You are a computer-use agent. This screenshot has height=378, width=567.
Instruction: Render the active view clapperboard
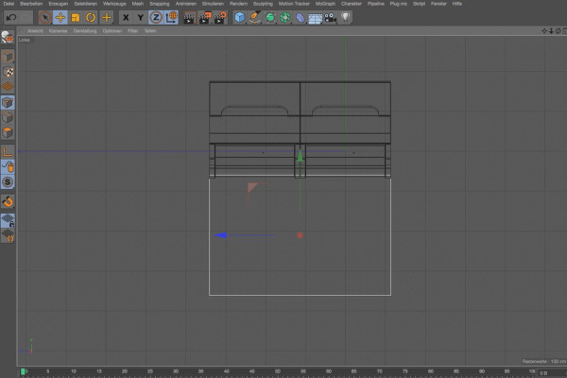pos(189,17)
